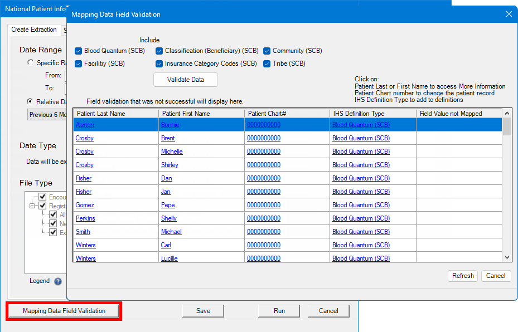Toggle Tribe (SCB) checkbox
The image size is (518, 332).
pos(267,64)
